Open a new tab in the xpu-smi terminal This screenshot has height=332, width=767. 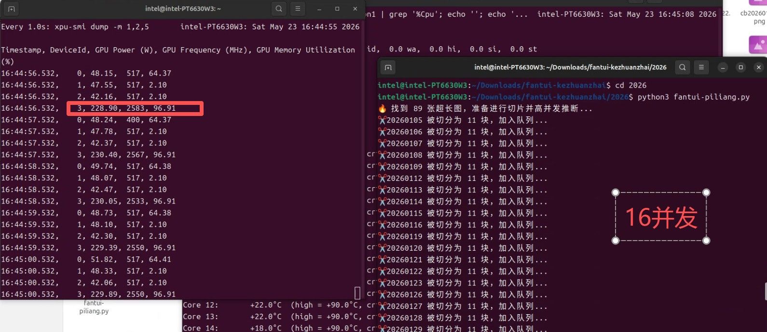click(12, 9)
